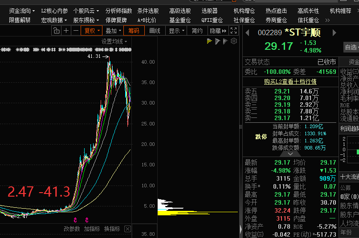Open 热点追击 menu item
This screenshot has width=359, height=238.
point(276,11)
